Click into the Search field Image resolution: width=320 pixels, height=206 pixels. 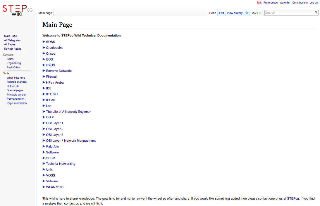tap(289, 13)
